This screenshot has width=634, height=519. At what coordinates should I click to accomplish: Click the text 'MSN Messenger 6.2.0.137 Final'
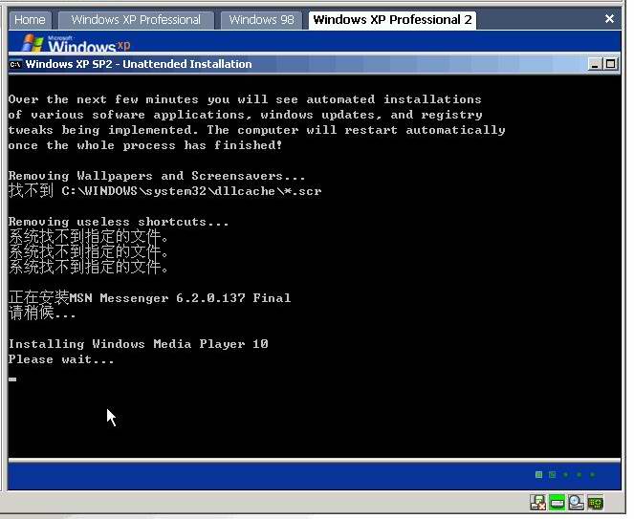coord(180,298)
